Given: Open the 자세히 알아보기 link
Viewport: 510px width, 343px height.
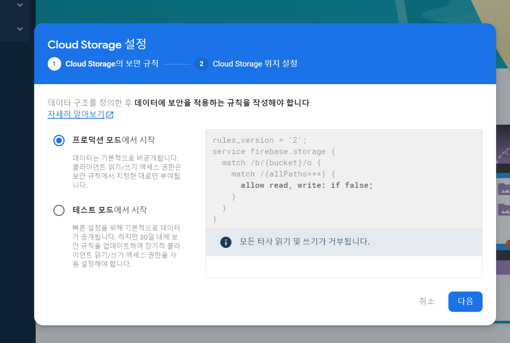Looking at the screenshot, I should coord(76,114).
